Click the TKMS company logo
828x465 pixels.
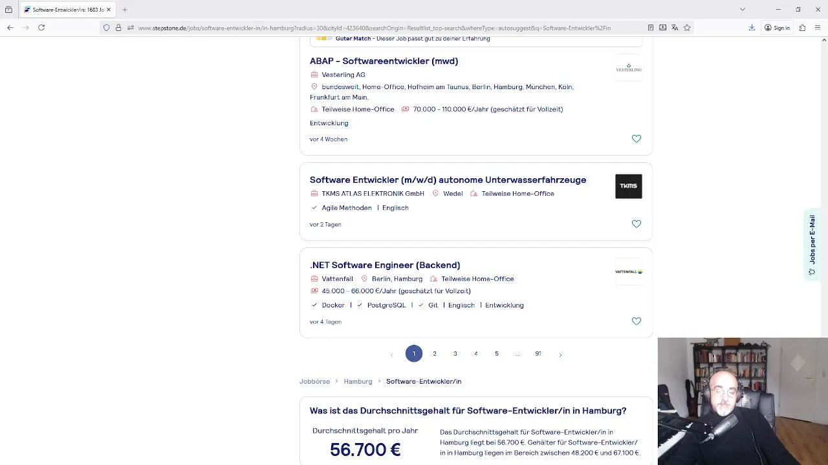(629, 186)
